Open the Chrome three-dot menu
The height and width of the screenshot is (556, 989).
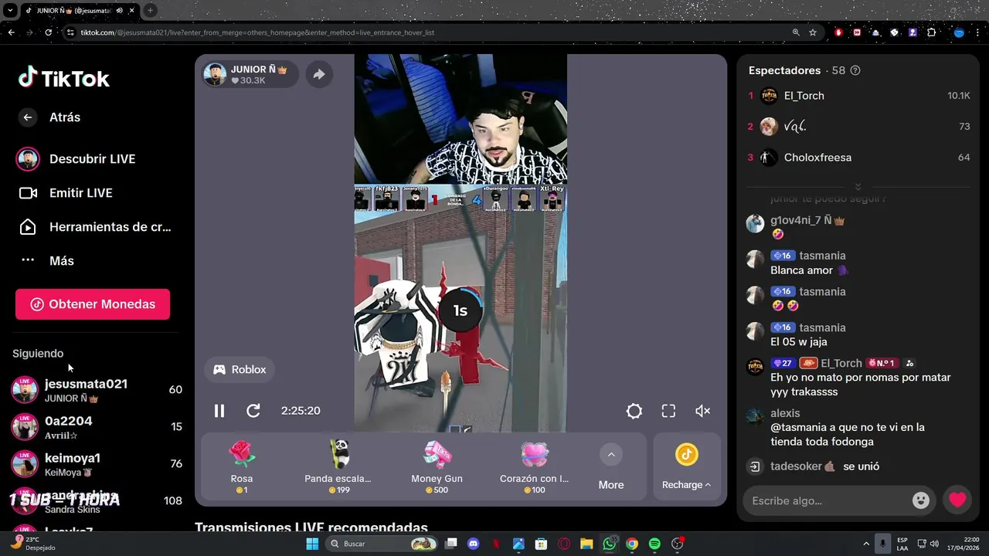click(x=979, y=32)
